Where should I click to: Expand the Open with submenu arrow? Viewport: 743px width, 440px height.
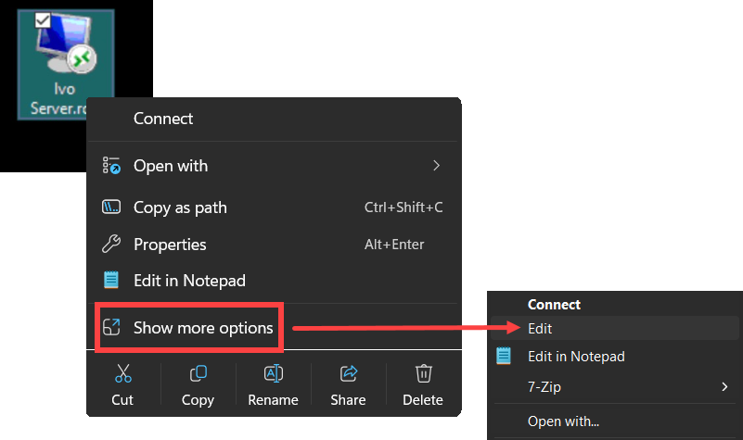click(436, 166)
